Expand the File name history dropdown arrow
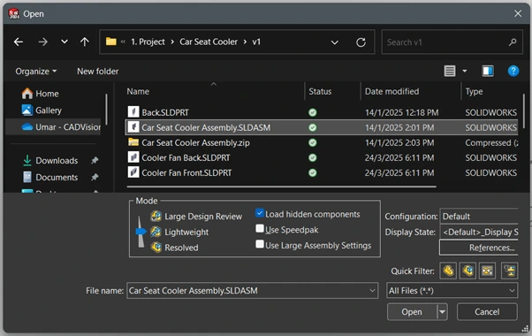The height and width of the screenshot is (336, 532). 372,291
